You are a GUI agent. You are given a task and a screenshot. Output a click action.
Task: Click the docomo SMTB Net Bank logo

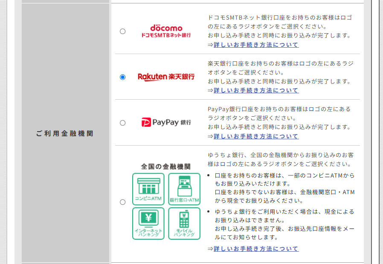pyautogui.click(x=166, y=31)
